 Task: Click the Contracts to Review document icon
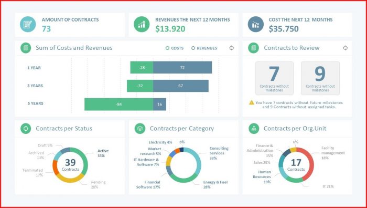coord(253,48)
